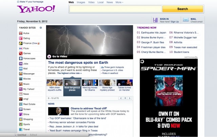Open the Mail envelope icon in sidebar
217x137 pixels.
coord(21,68)
